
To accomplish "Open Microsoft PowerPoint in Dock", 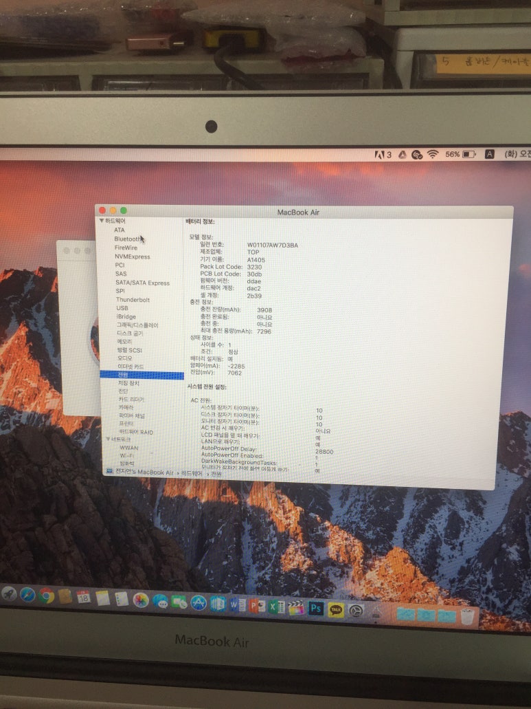I will [257, 605].
